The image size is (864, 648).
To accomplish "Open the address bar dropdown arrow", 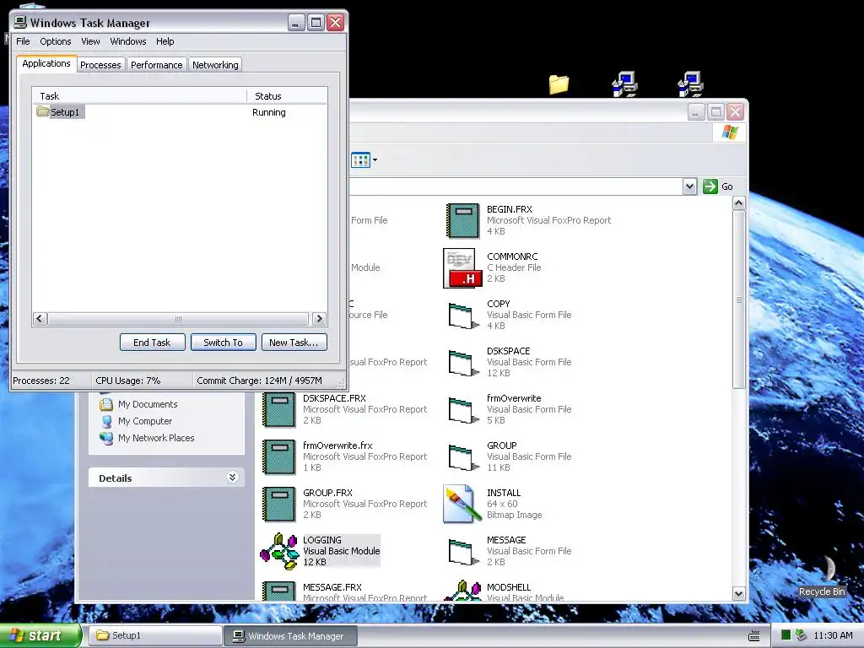I will pyautogui.click(x=689, y=186).
